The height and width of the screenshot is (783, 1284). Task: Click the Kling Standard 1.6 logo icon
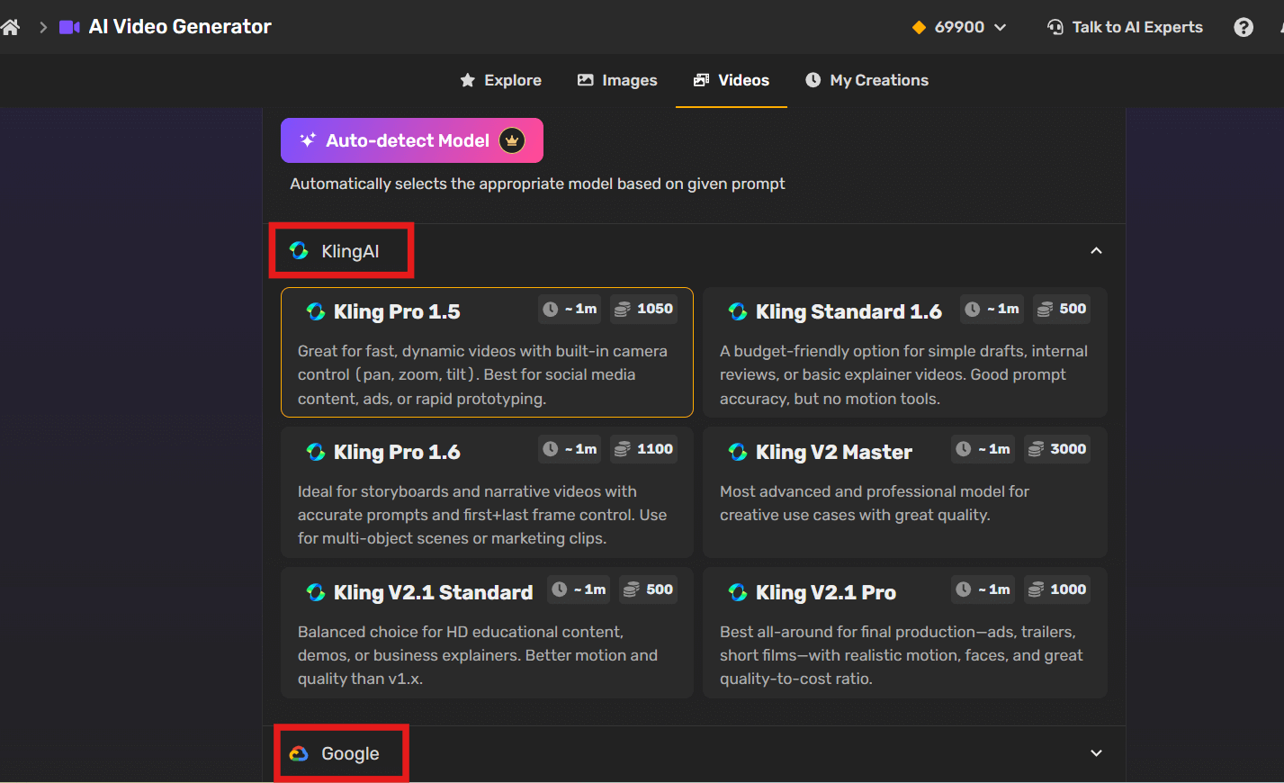pyautogui.click(x=738, y=311)
